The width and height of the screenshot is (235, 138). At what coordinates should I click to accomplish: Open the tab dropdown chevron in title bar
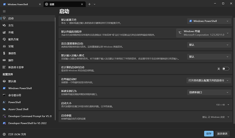tap(95, 4)
